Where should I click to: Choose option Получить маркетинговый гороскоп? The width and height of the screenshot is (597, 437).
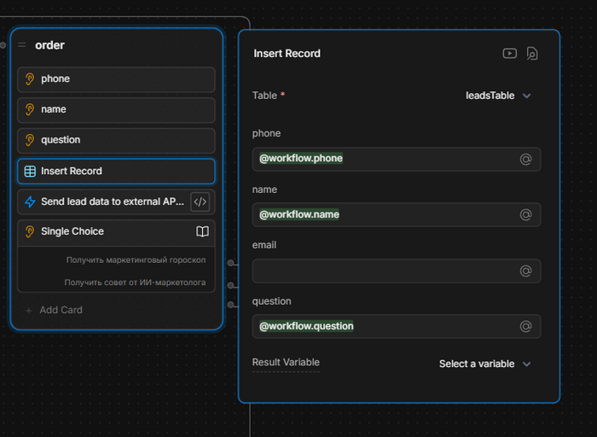click(136, 259)
